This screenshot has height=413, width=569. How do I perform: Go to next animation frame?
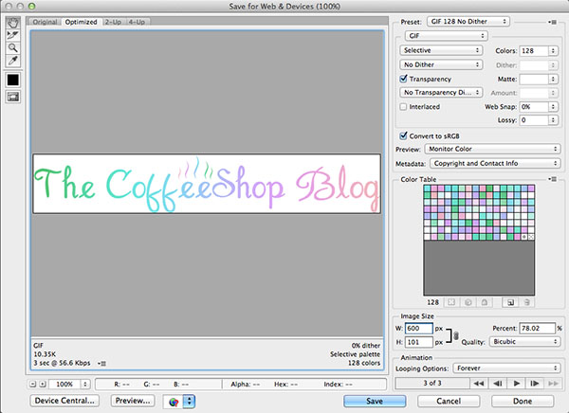tap(535, 384)
